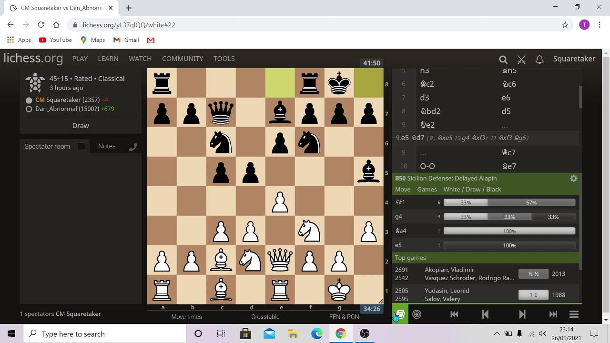Viewport: 610px width, 343px height.
Task: Step back one move
Action: 485,314
